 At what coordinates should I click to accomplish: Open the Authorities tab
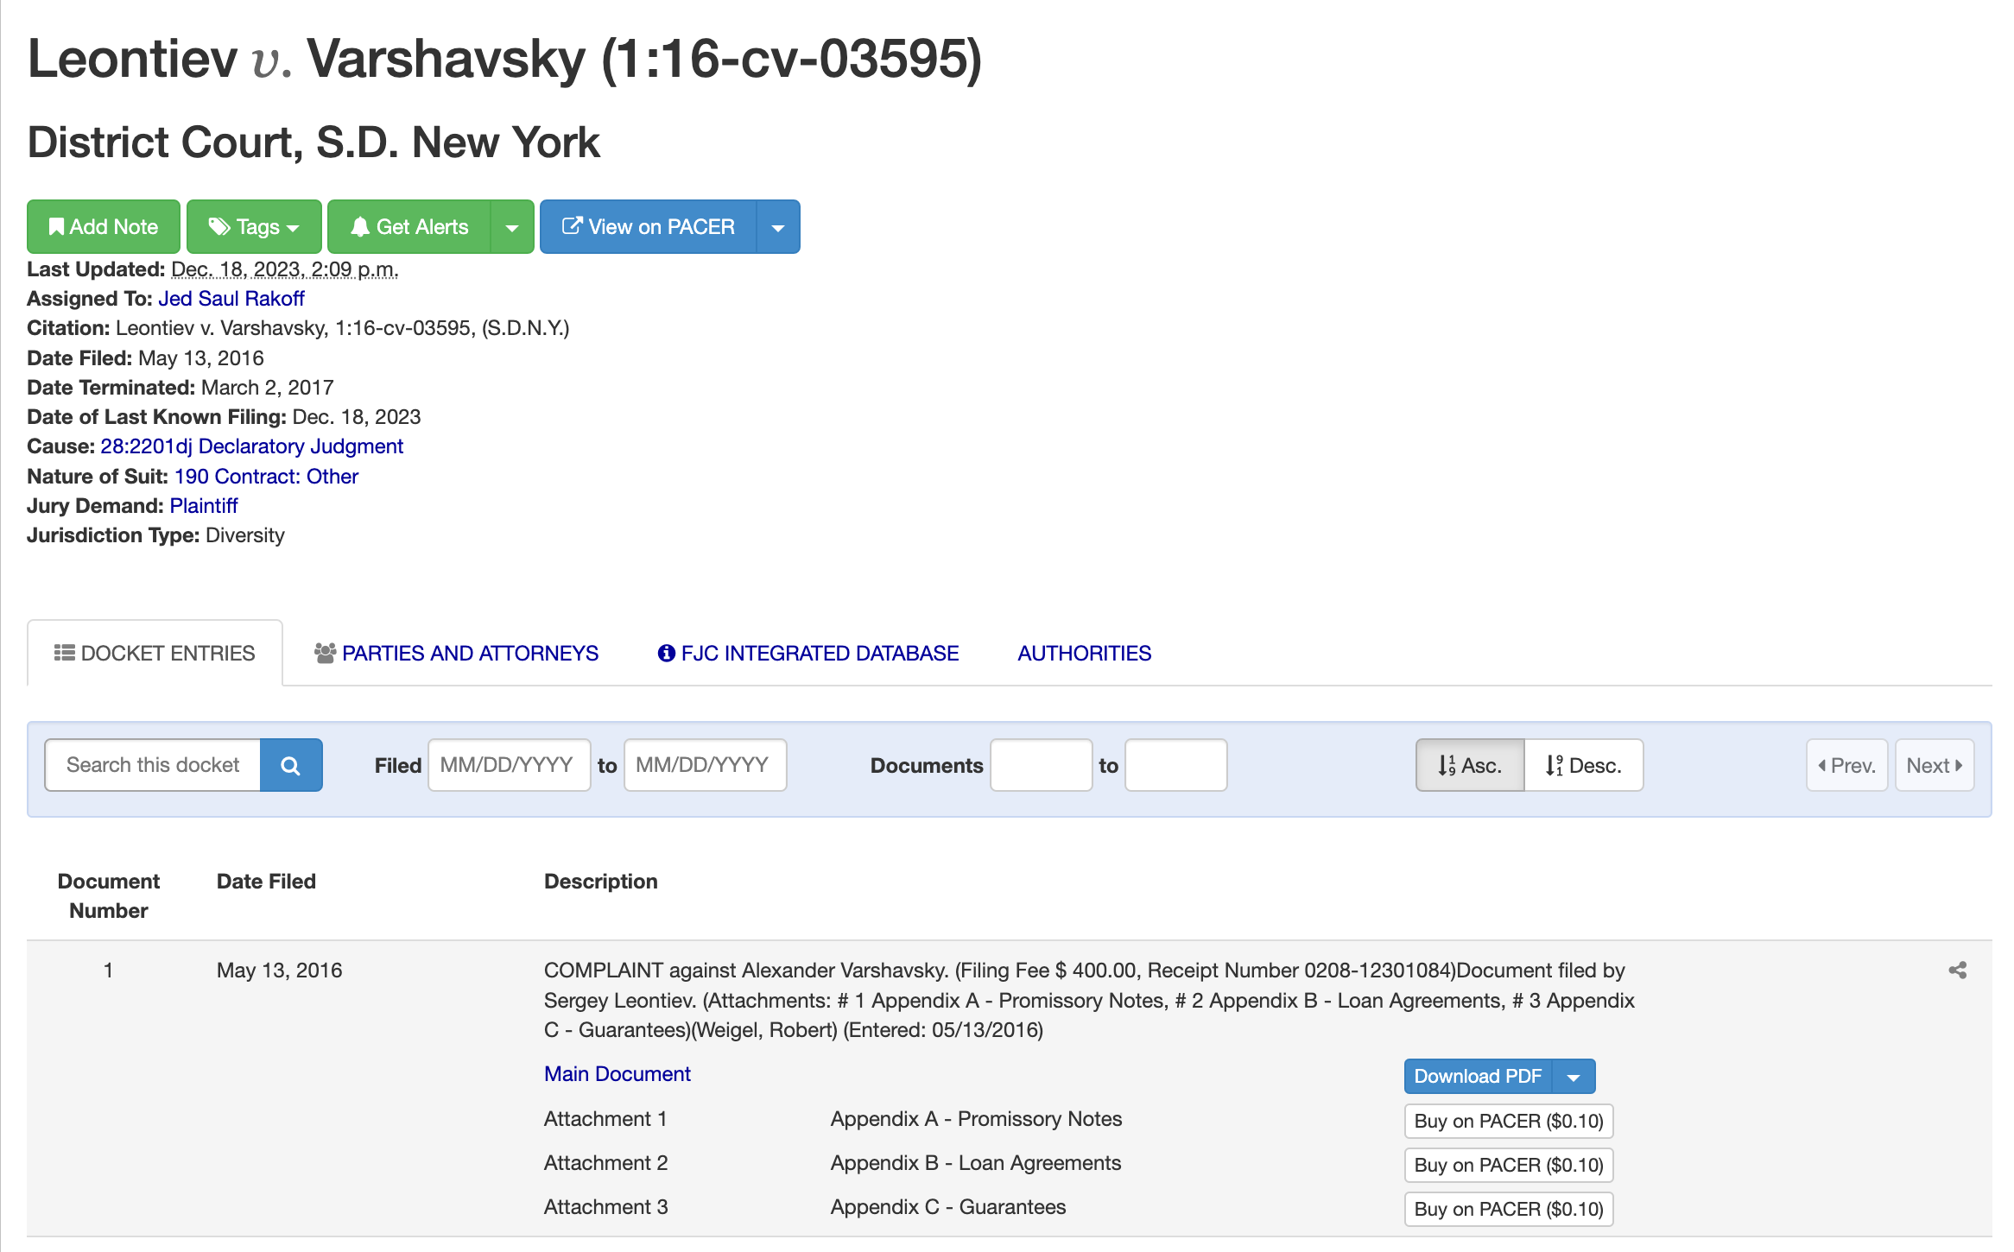coord(1084,654)
